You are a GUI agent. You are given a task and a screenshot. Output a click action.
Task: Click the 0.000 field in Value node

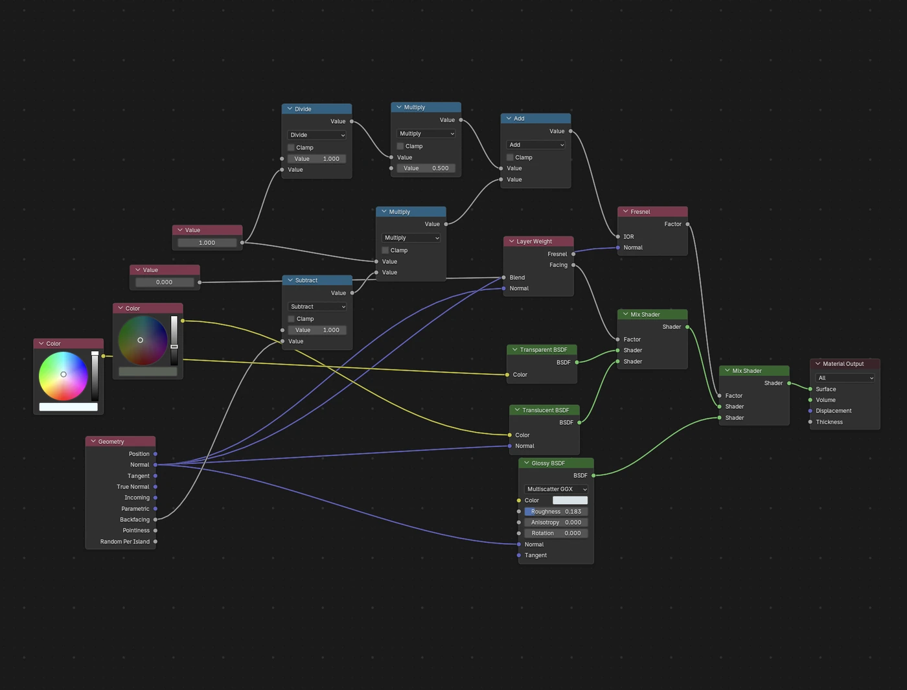click(165, 282)
